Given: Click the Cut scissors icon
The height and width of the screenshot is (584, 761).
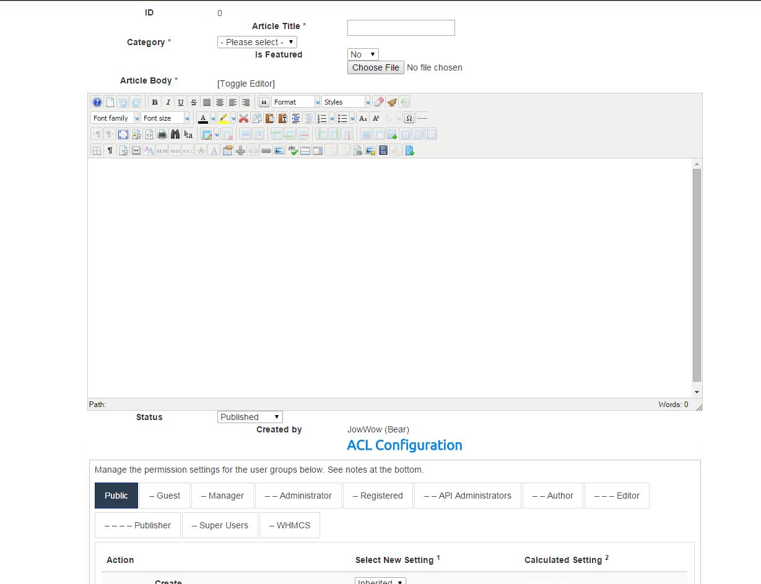Looking at the screenshot, I should point(243,118).
